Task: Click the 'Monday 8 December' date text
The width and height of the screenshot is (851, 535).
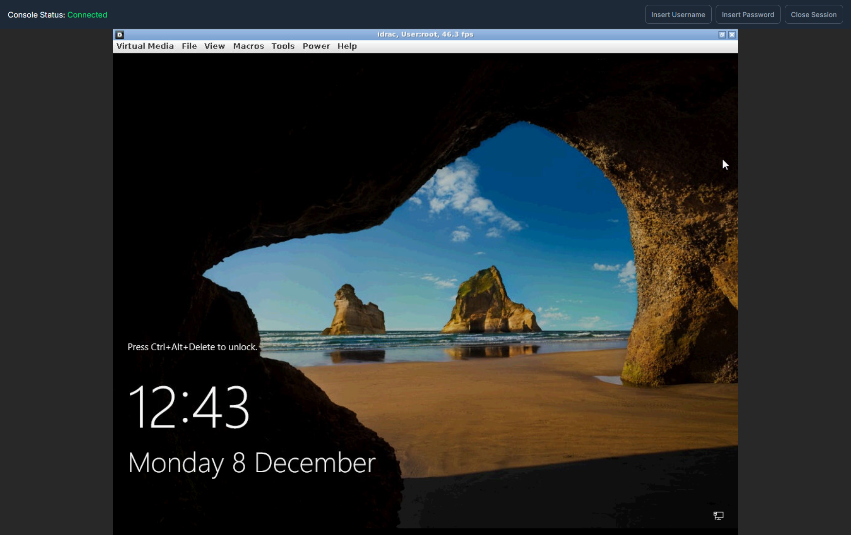Action: tap(252, 463)
